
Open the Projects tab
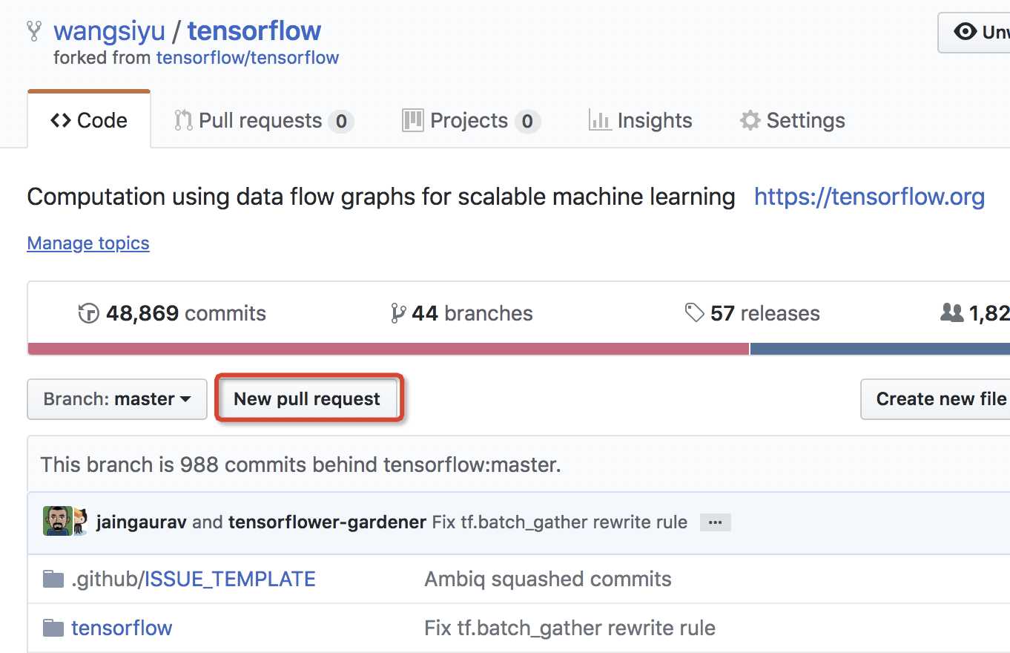point(471,120)
